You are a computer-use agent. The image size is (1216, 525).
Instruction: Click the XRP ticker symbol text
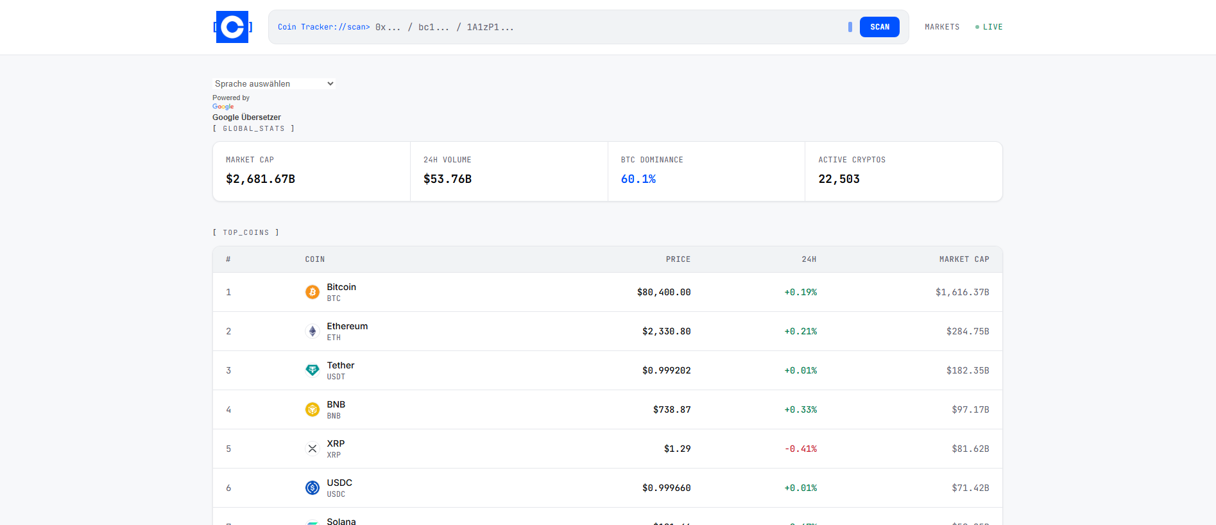[x=334, y=455]
